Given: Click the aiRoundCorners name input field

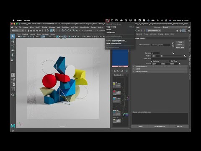Looking at the screenshot, I should [x=161, y=45].
